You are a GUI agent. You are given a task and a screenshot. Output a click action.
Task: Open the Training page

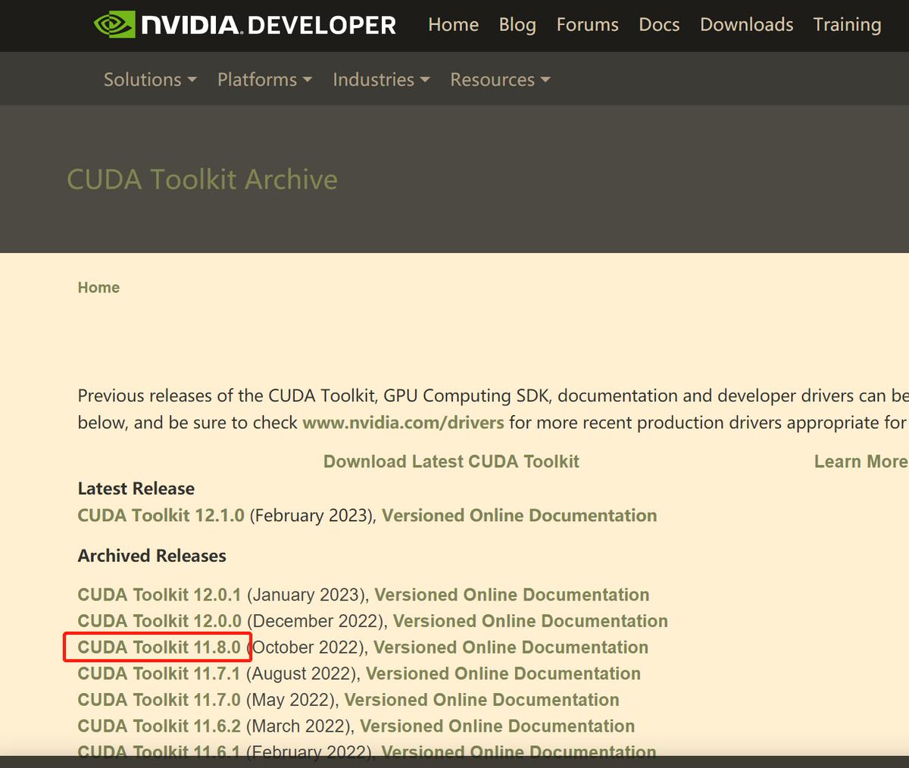pyautogui.click(x=847, y=25)
